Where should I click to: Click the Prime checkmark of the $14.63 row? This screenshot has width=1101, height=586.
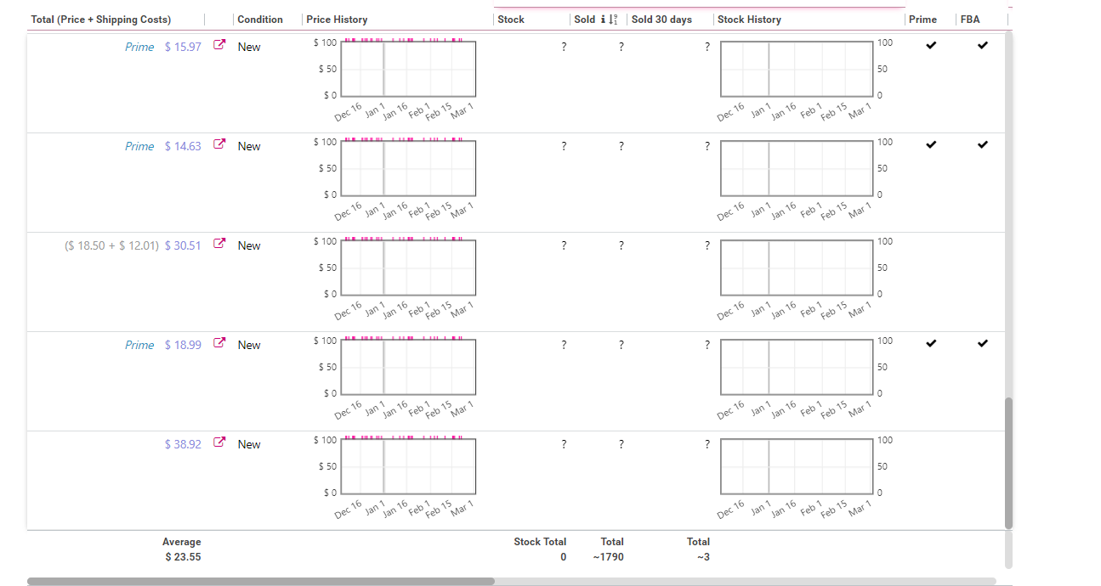pyautogui.click(x=930, y=144)
